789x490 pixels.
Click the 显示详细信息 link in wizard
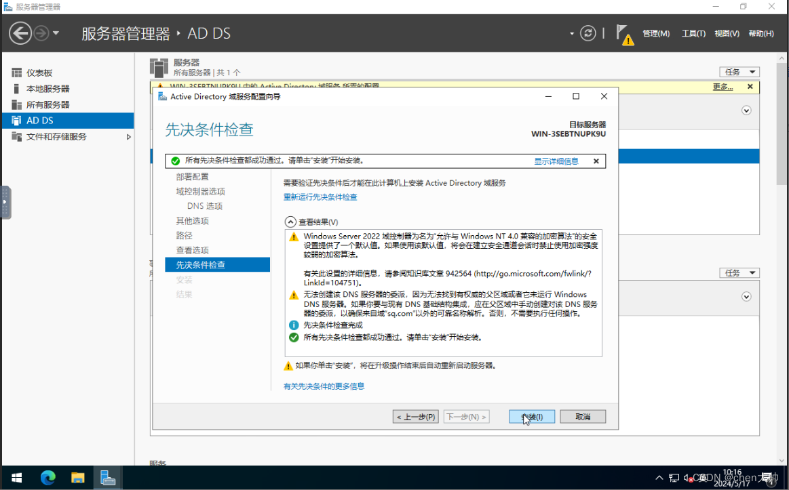pos(556,161)
